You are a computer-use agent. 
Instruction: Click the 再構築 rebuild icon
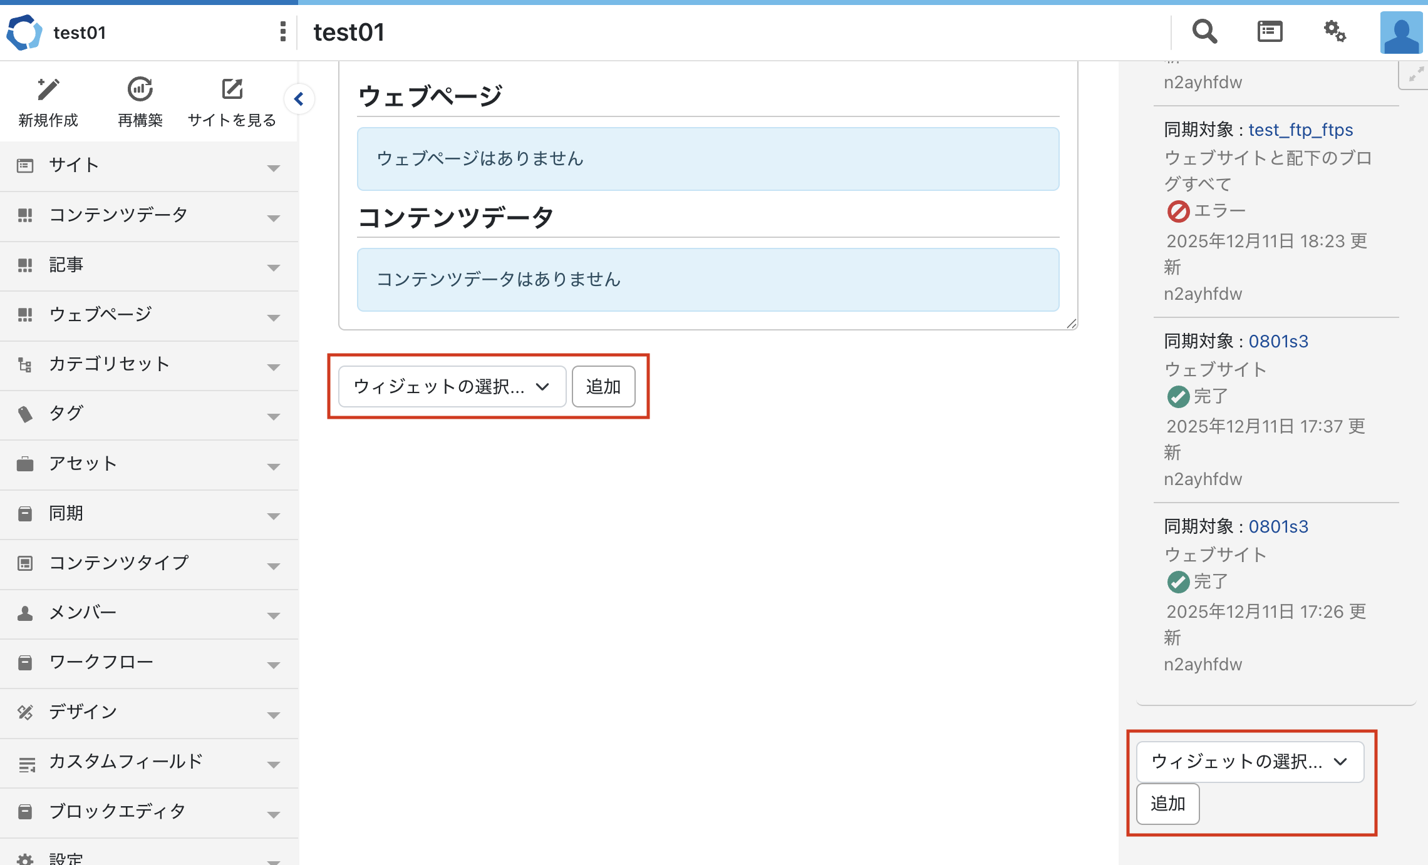(140, 90)
